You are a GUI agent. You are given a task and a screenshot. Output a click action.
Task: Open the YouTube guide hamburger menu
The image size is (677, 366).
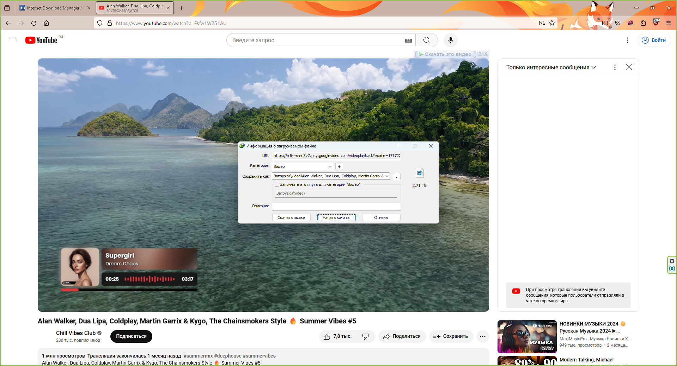[x=13, y=40]
